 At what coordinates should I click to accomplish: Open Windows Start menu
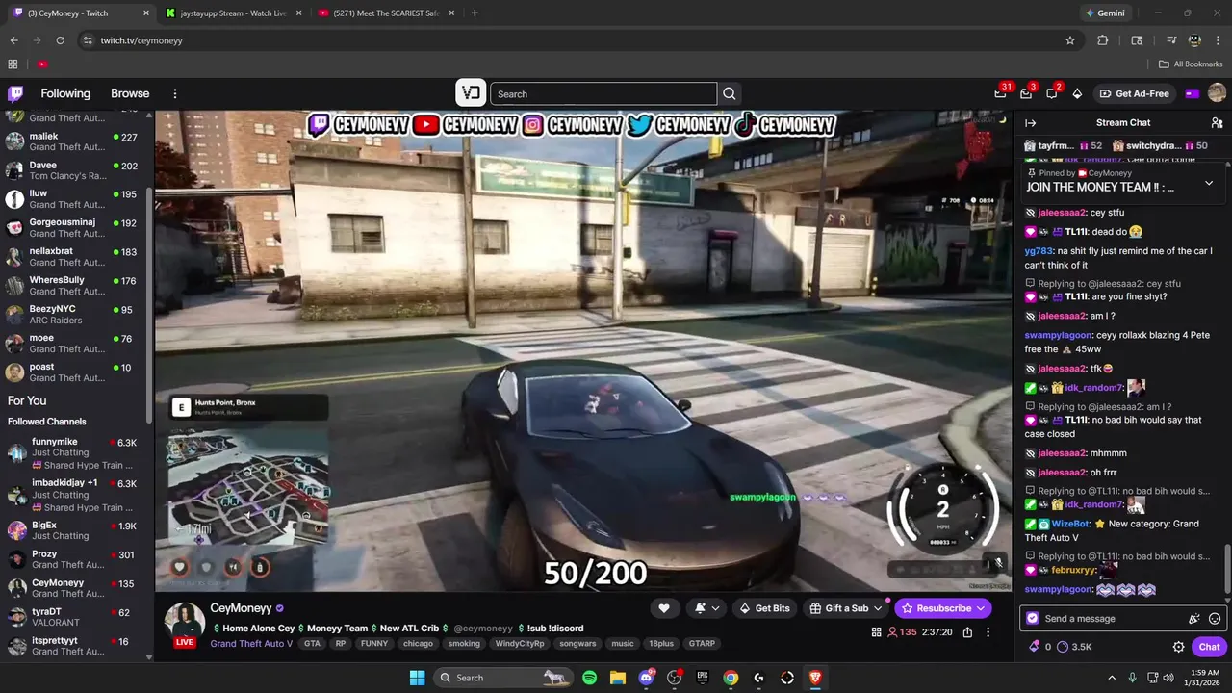tap(417, 678)
